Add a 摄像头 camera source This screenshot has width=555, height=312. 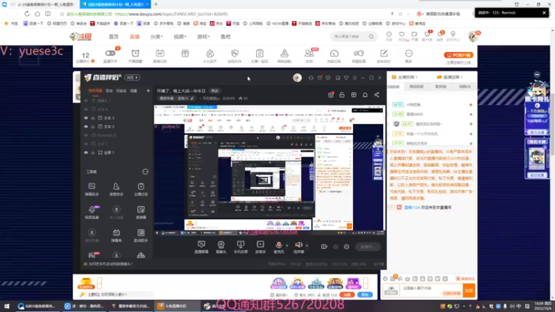(x=221, y=247)
